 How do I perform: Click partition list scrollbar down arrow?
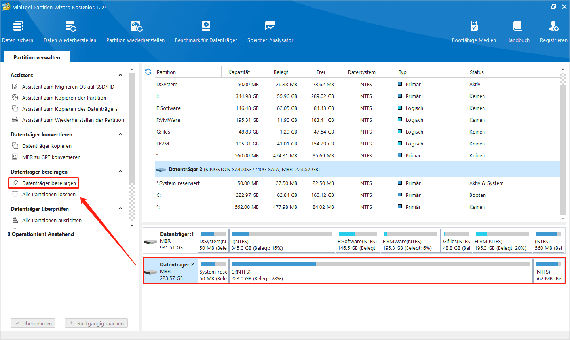tap(563, 219)
